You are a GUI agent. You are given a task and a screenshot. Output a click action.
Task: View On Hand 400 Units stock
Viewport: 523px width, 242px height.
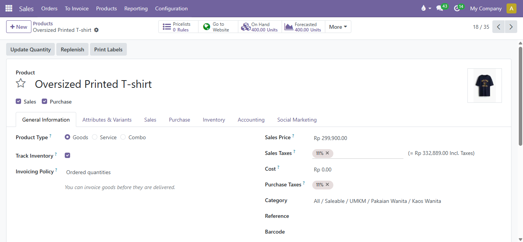point(259,26)
